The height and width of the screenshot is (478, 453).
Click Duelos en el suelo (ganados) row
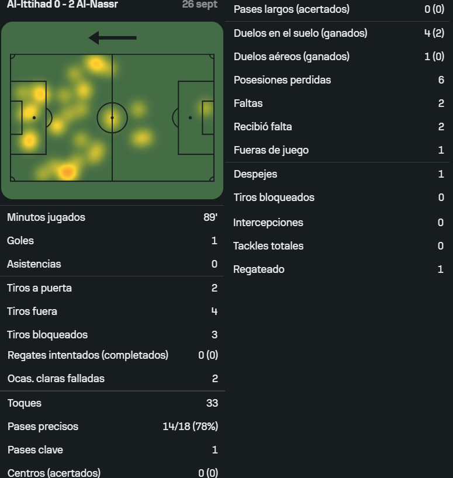(338, 33)
